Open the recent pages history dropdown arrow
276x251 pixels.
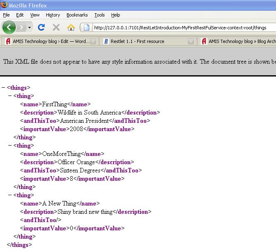pos(30,28)
